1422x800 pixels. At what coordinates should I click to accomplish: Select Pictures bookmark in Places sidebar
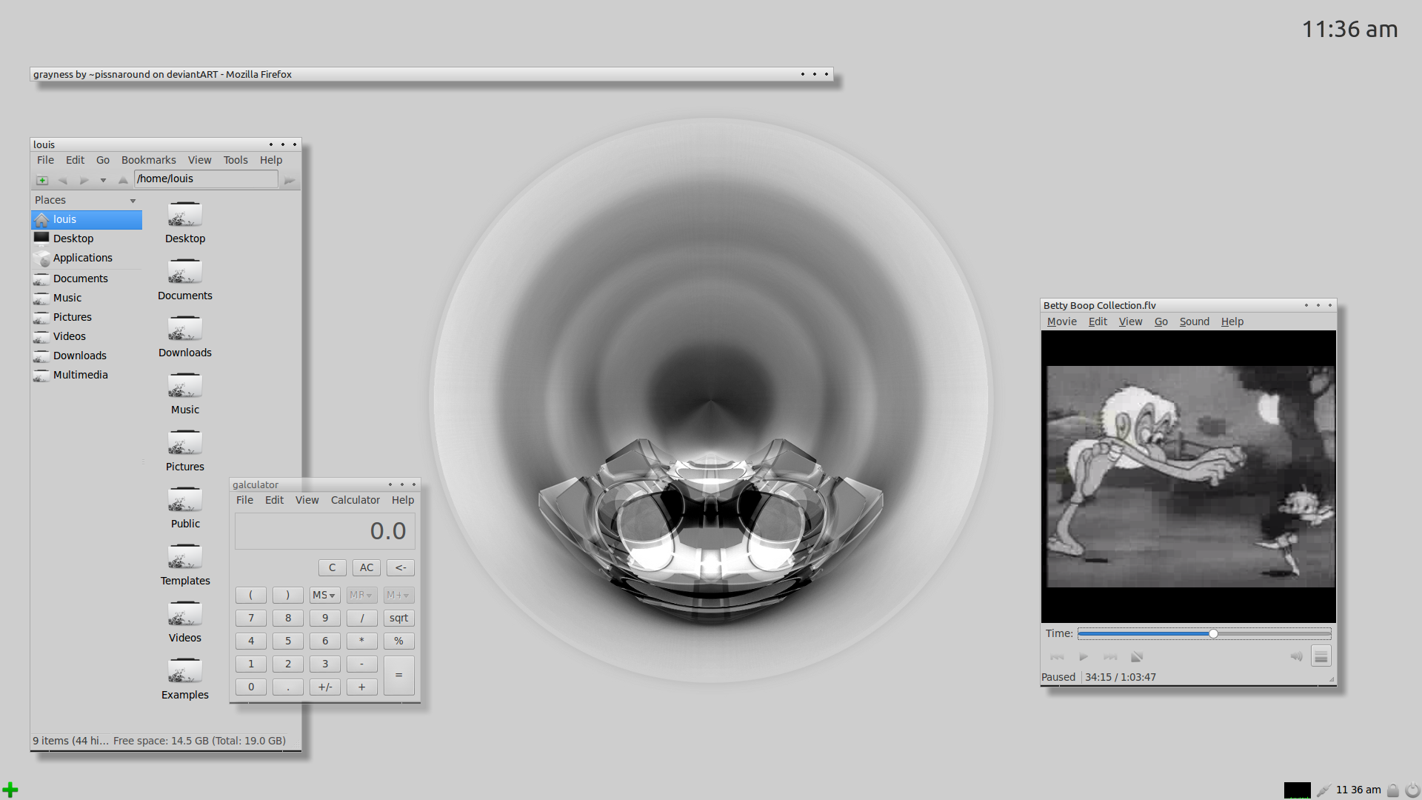(87, 317)
